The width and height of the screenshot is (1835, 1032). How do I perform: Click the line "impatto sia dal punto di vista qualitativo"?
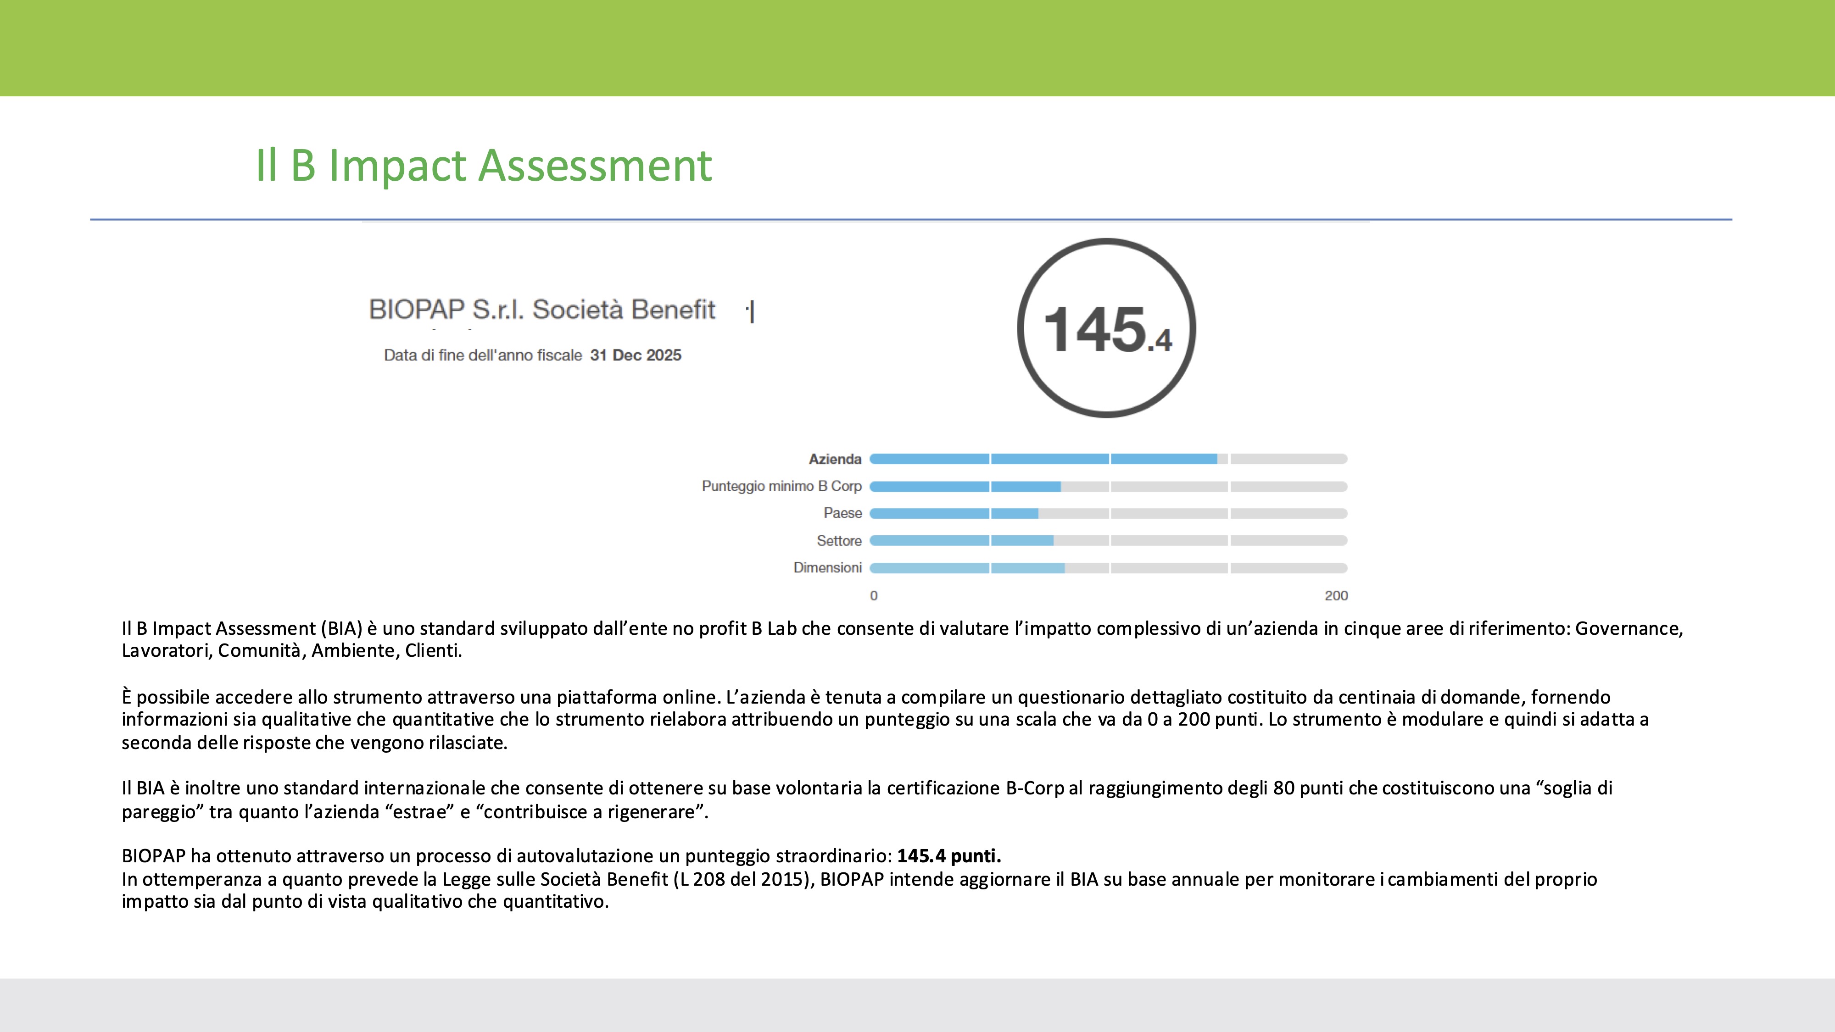(365, 902)
